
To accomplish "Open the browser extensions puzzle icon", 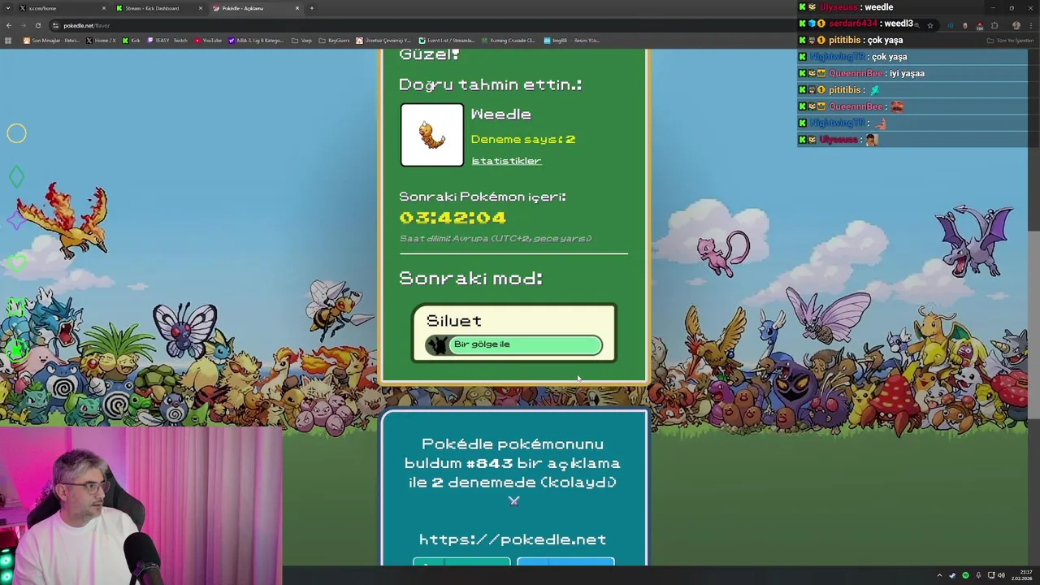I will point(994,25).
